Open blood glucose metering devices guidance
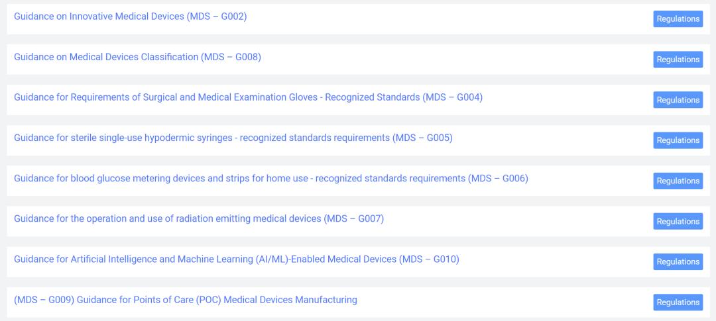716x321 pixels. 270,178
